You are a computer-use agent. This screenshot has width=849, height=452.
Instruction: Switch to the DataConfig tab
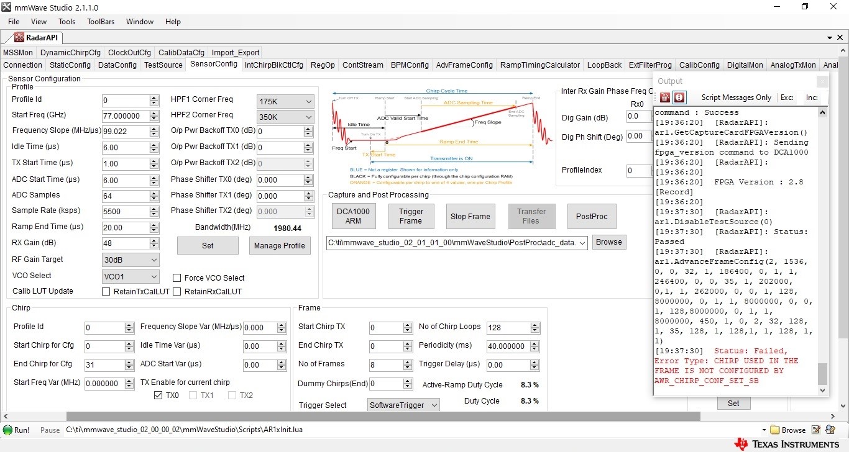pyautogui.click(x=117, y=65)
